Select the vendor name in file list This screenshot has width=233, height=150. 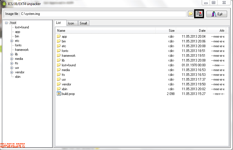click(x=66, y=84)
